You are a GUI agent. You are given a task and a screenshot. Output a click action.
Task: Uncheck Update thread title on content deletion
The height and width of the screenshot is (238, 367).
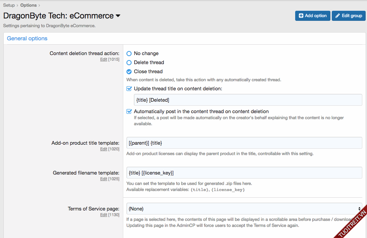point(129,89)
